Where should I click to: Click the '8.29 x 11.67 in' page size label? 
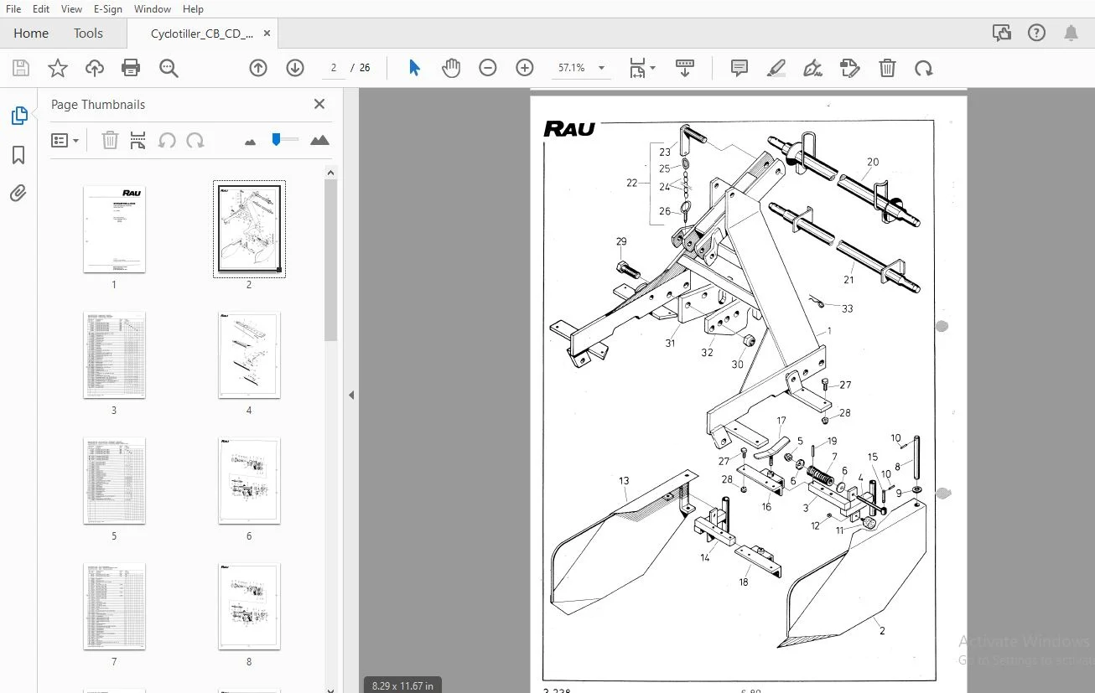point(402,685)
